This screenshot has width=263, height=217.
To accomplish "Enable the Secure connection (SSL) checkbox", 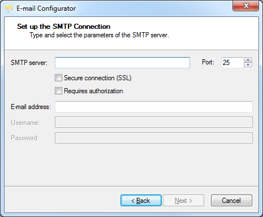I will (x=58, y=78).
